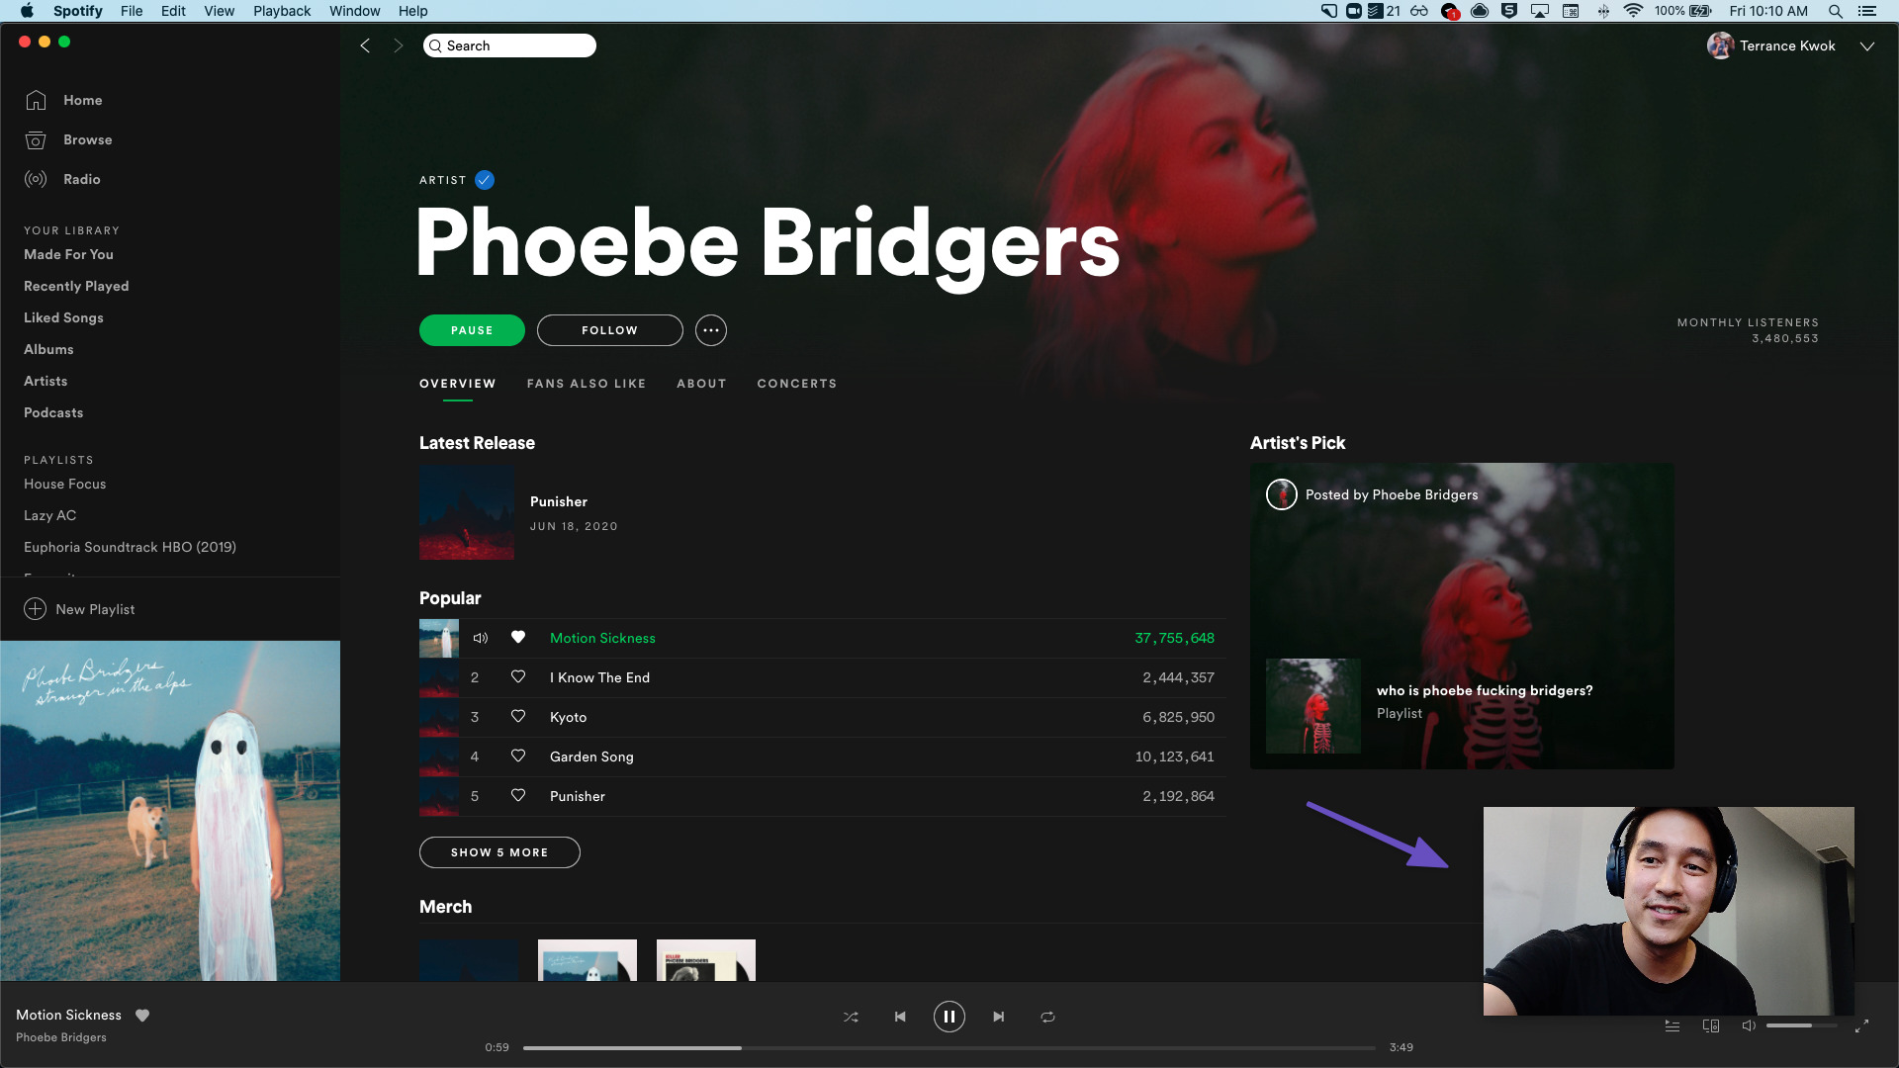Click the skip to previous track icon
Screen dimensions: 1899x1068
click(901, 1018)
